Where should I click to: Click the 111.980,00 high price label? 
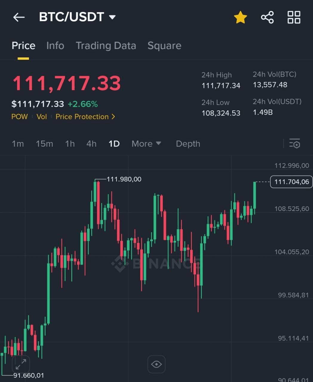pyautogui.click(x=124, y=179)
